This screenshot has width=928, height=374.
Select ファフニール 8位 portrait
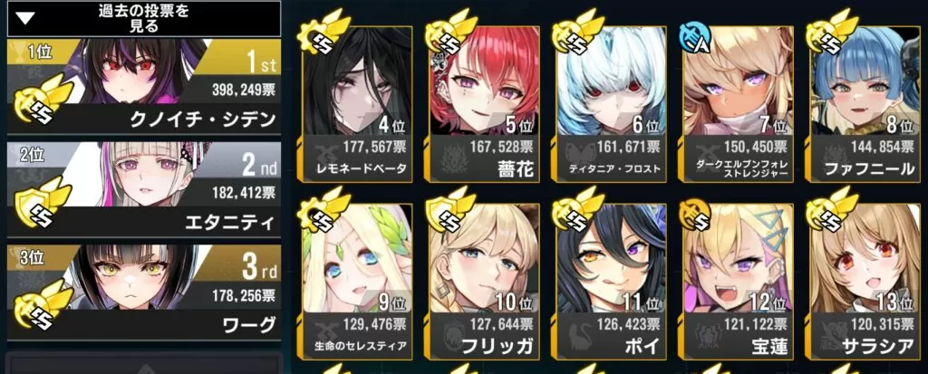(865, 103)
